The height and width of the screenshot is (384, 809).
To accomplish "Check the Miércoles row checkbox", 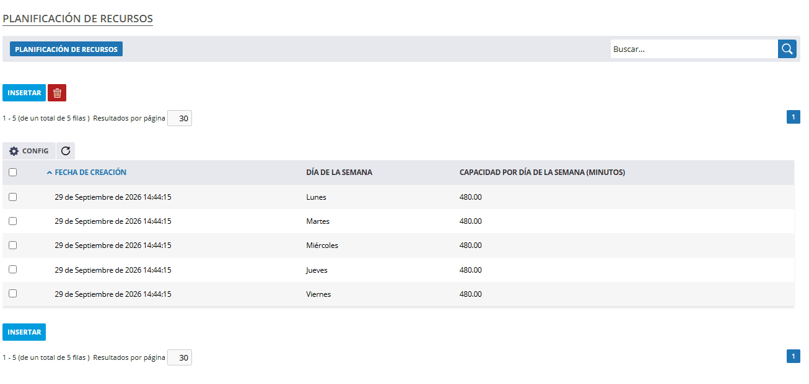I will (12, 245).
